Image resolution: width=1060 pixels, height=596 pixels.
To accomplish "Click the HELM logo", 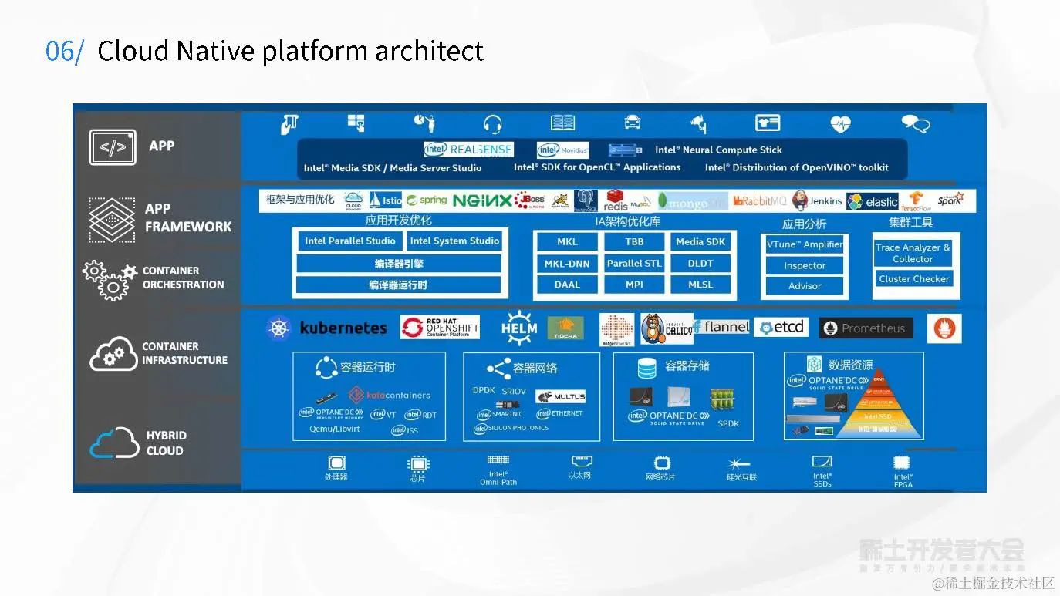I will coord(518,328).
